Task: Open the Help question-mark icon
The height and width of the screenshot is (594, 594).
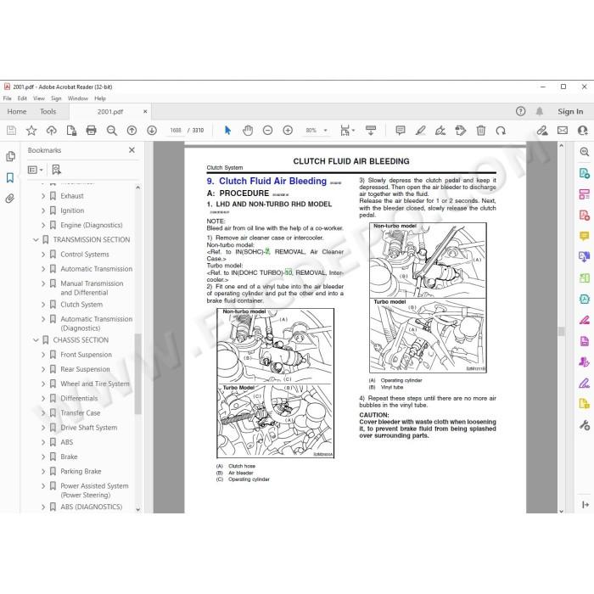Action: 520,111
